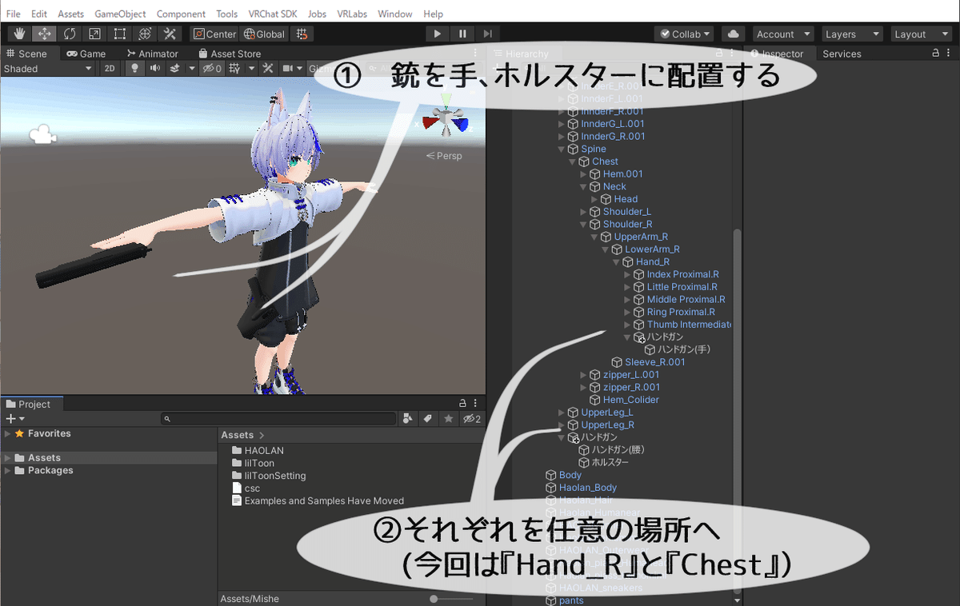Open Shaded draw mode dropdown
The height and width of the screenshot is (606, 960).
[48, 68]
